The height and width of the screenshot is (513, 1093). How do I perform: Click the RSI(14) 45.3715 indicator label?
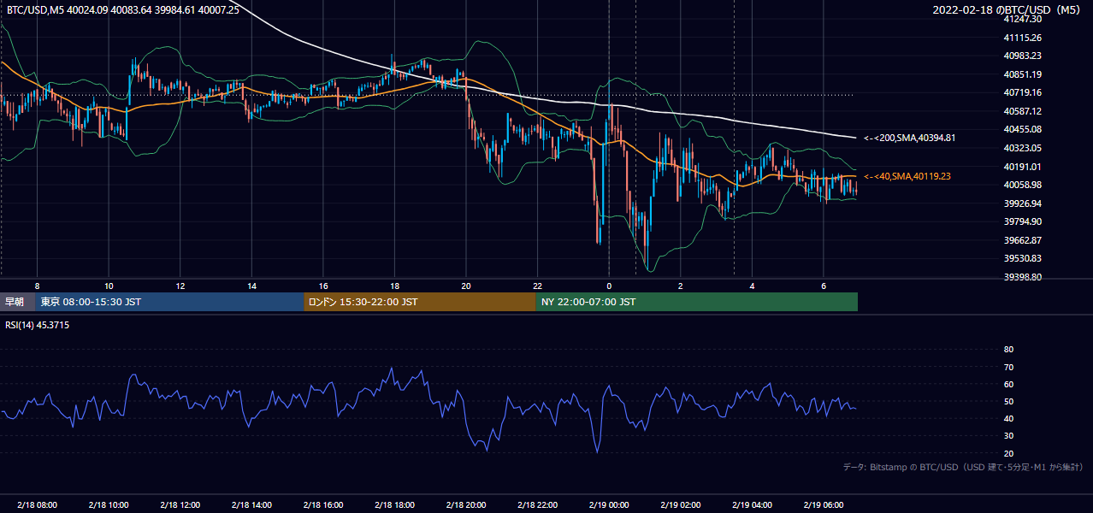click(38, 325)
